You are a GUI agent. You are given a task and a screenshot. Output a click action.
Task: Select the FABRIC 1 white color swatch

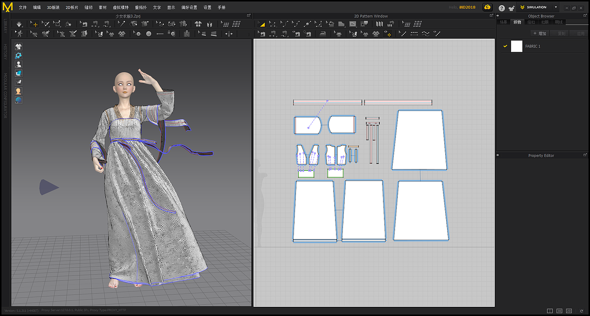pos(517,46)
